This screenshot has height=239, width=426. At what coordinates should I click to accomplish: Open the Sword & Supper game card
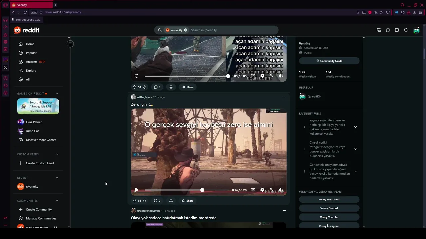[x=38, y=106]
